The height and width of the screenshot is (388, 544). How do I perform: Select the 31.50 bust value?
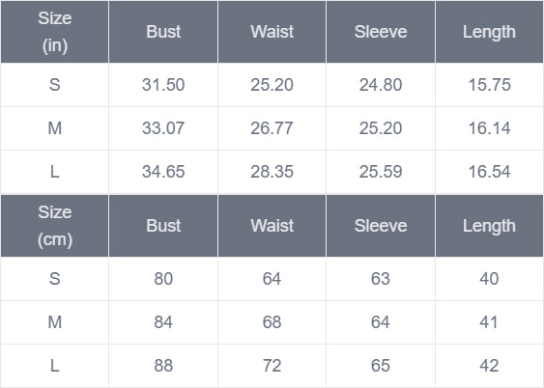pos(163,85)
